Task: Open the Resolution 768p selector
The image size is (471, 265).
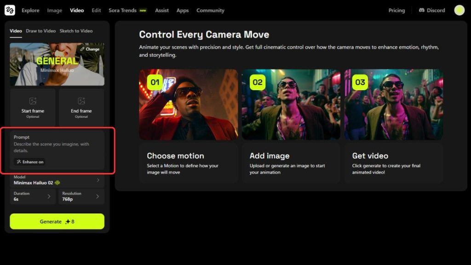Action: pos(81,196)
